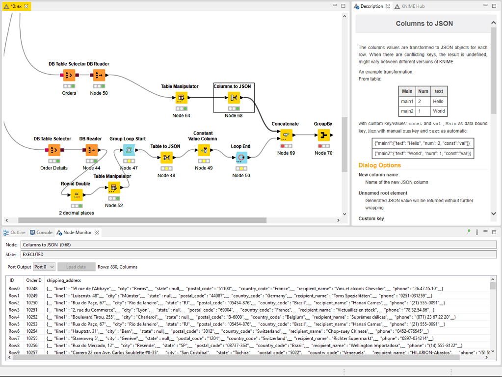The width and height of the screenshot is (502, 377).
Task: Collapse the Columns to JSON description section
Action: [x=493, y=23]
